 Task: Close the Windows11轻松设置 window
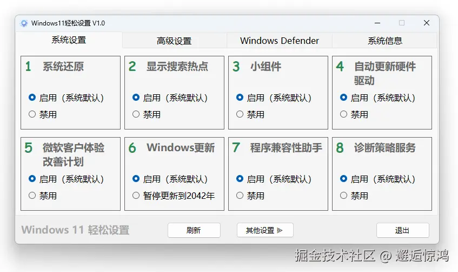tap(427, 23)
